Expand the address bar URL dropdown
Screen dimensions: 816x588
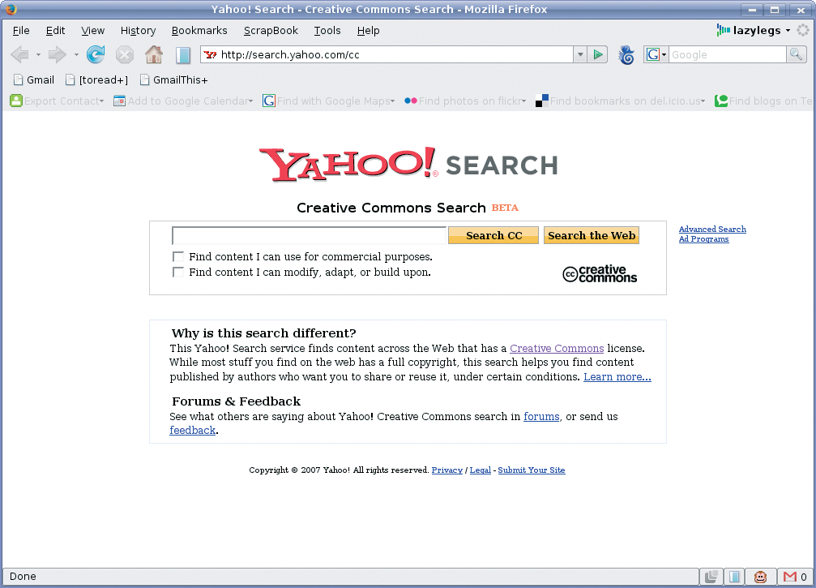pyautogui.click(x=579, y=54)
